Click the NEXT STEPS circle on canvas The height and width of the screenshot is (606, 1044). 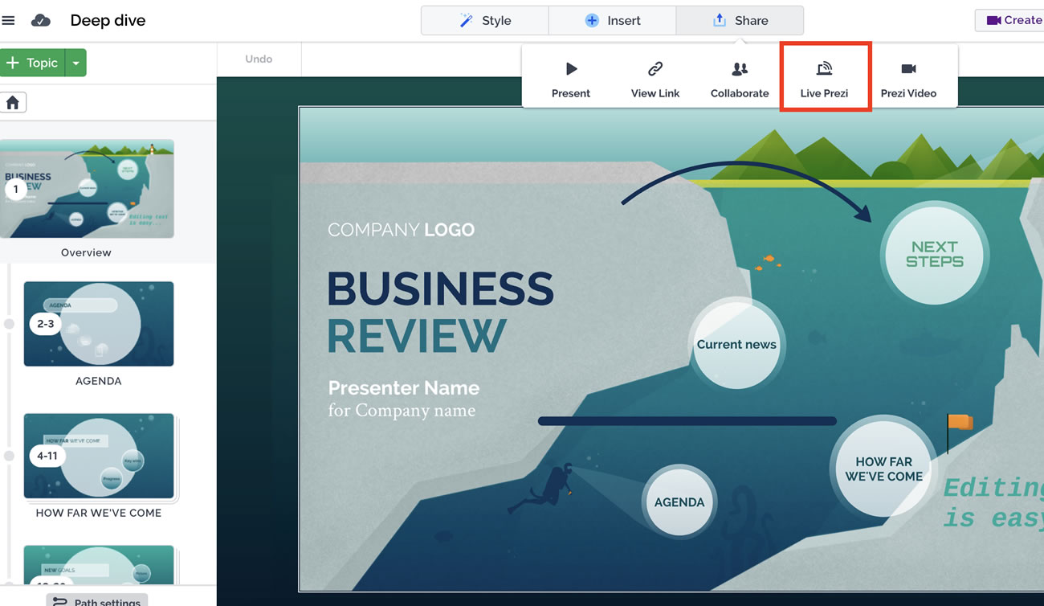(934, 254)
